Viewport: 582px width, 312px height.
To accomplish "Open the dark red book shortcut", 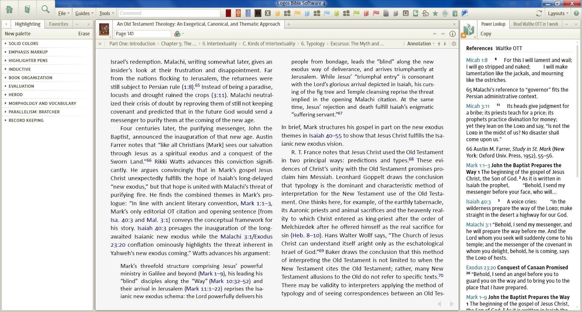I will coord(229,13).
